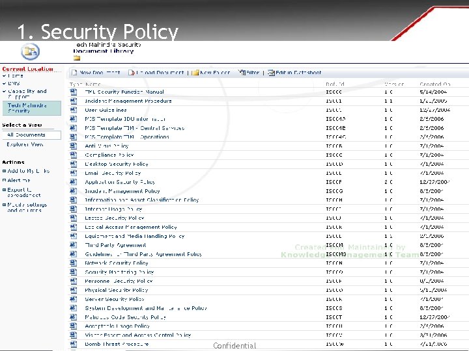Click the New Folder icon
The image size is (469, 351).
pyautogui.click(x=195, y=73)
